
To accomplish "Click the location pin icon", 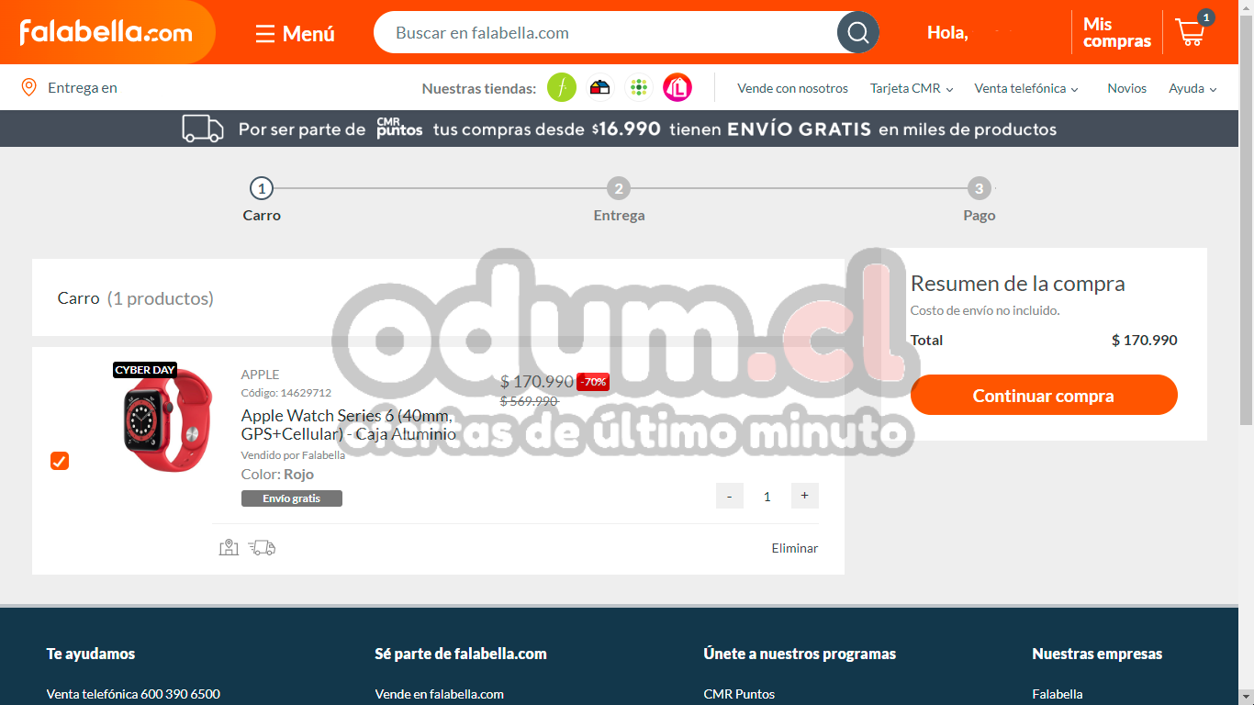I will [29, 88].
